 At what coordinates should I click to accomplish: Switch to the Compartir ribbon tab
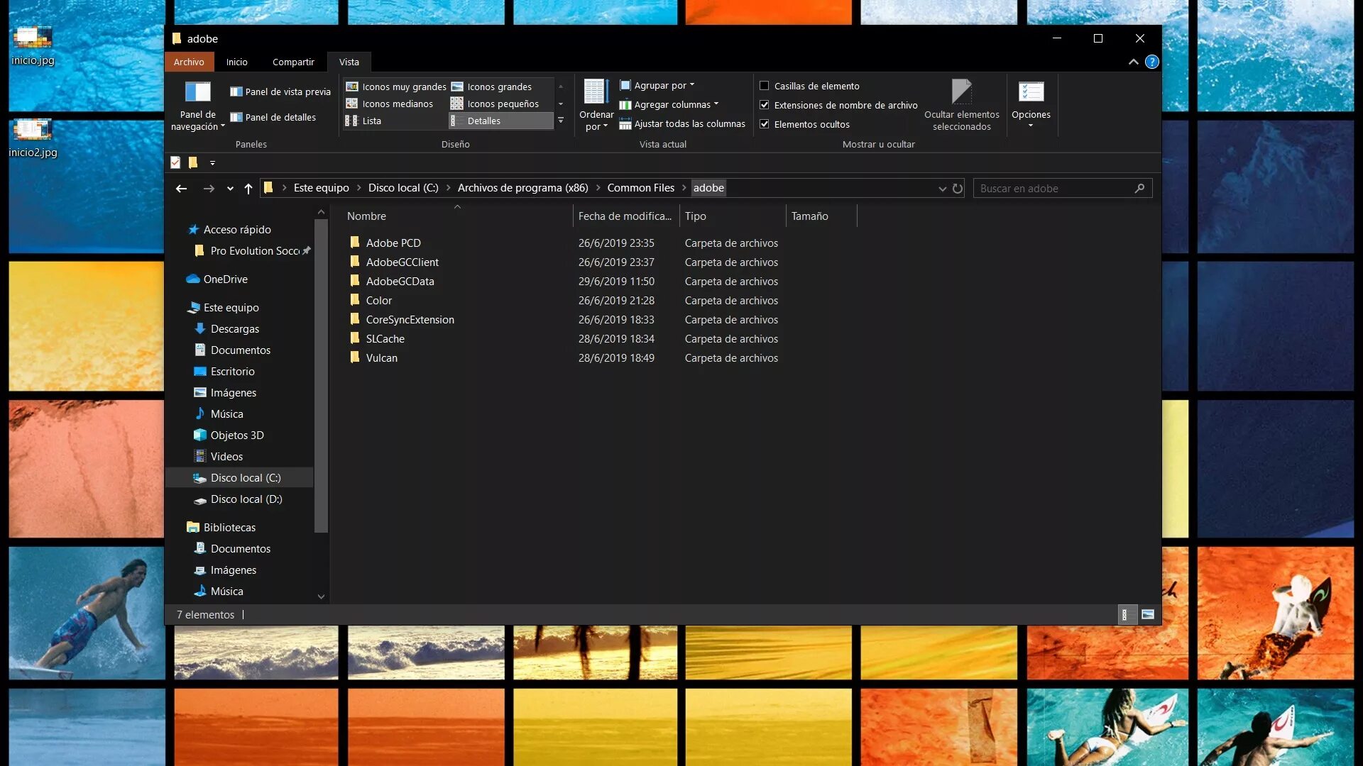click(x=293, y=62)
